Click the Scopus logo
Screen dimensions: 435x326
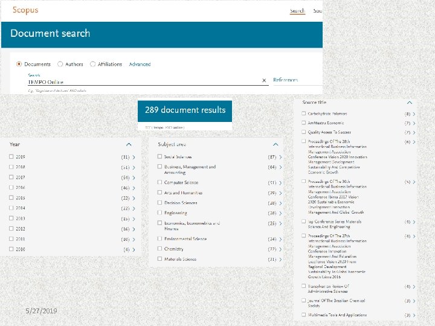25,10
